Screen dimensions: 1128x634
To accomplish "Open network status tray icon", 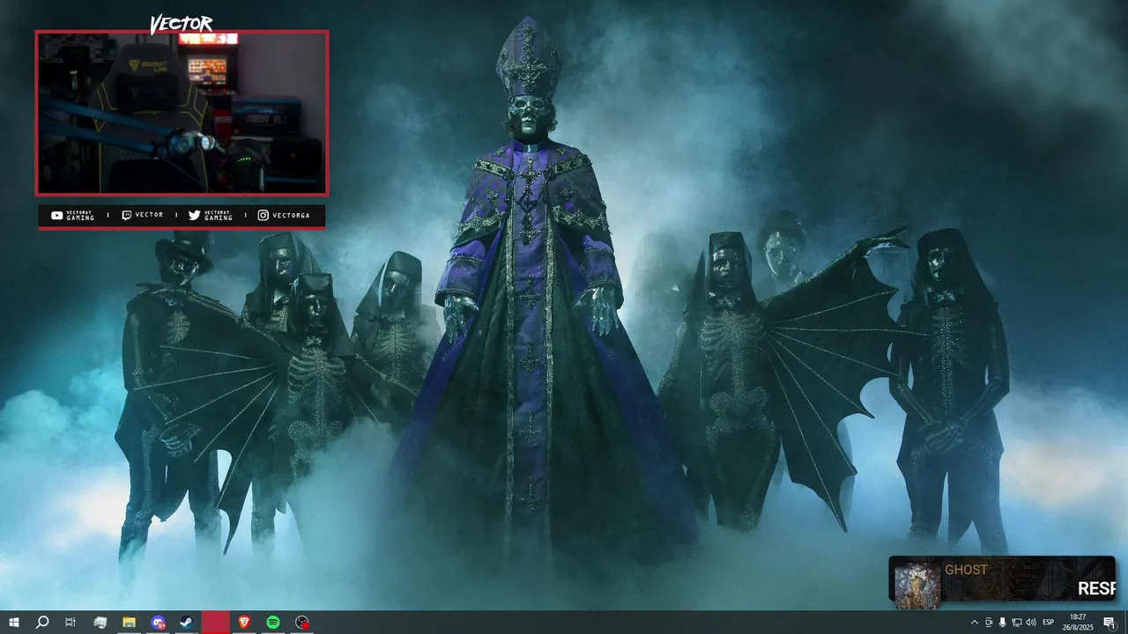I will [1017, 623].
